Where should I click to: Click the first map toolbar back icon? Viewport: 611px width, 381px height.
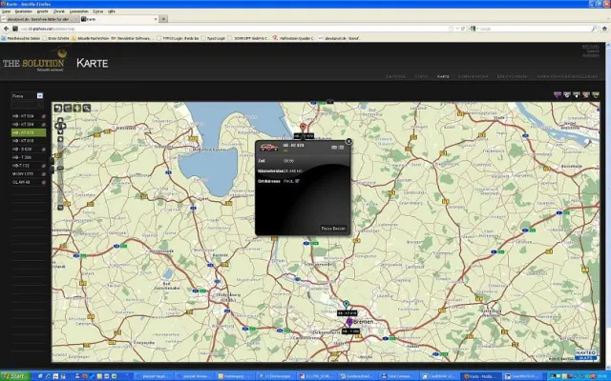[x=57, y=108]
